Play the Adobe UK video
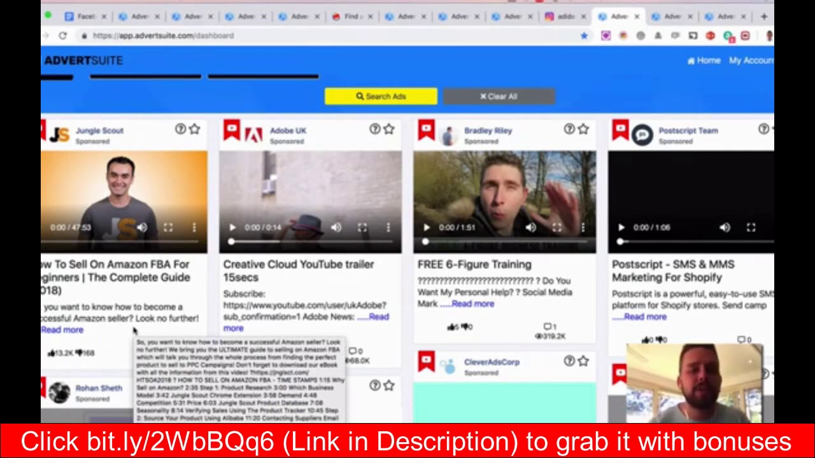This screenshot has width=815, height=458. click(232, 227)
